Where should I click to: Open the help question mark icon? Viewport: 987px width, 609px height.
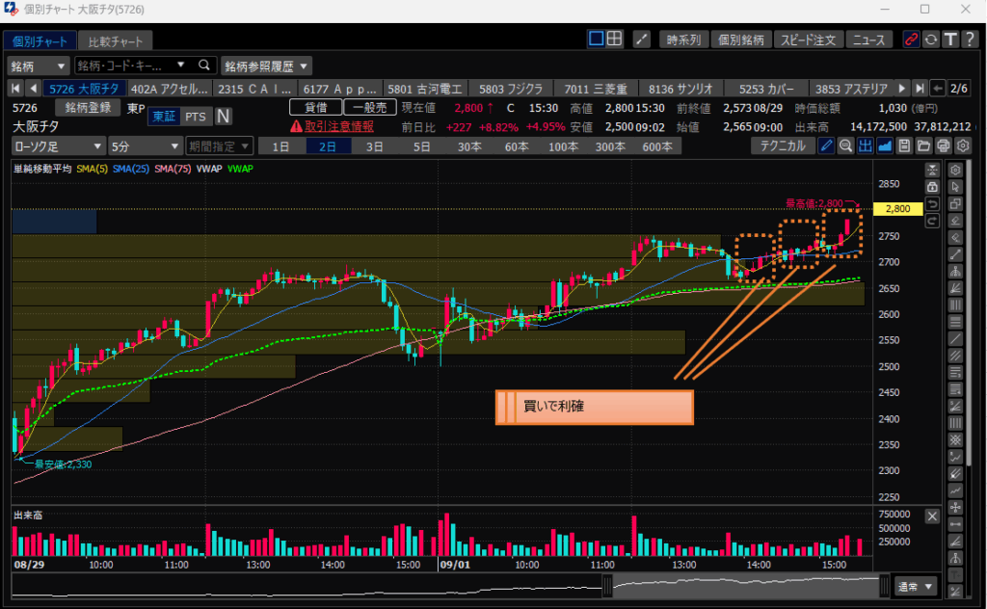click(970, 40)
